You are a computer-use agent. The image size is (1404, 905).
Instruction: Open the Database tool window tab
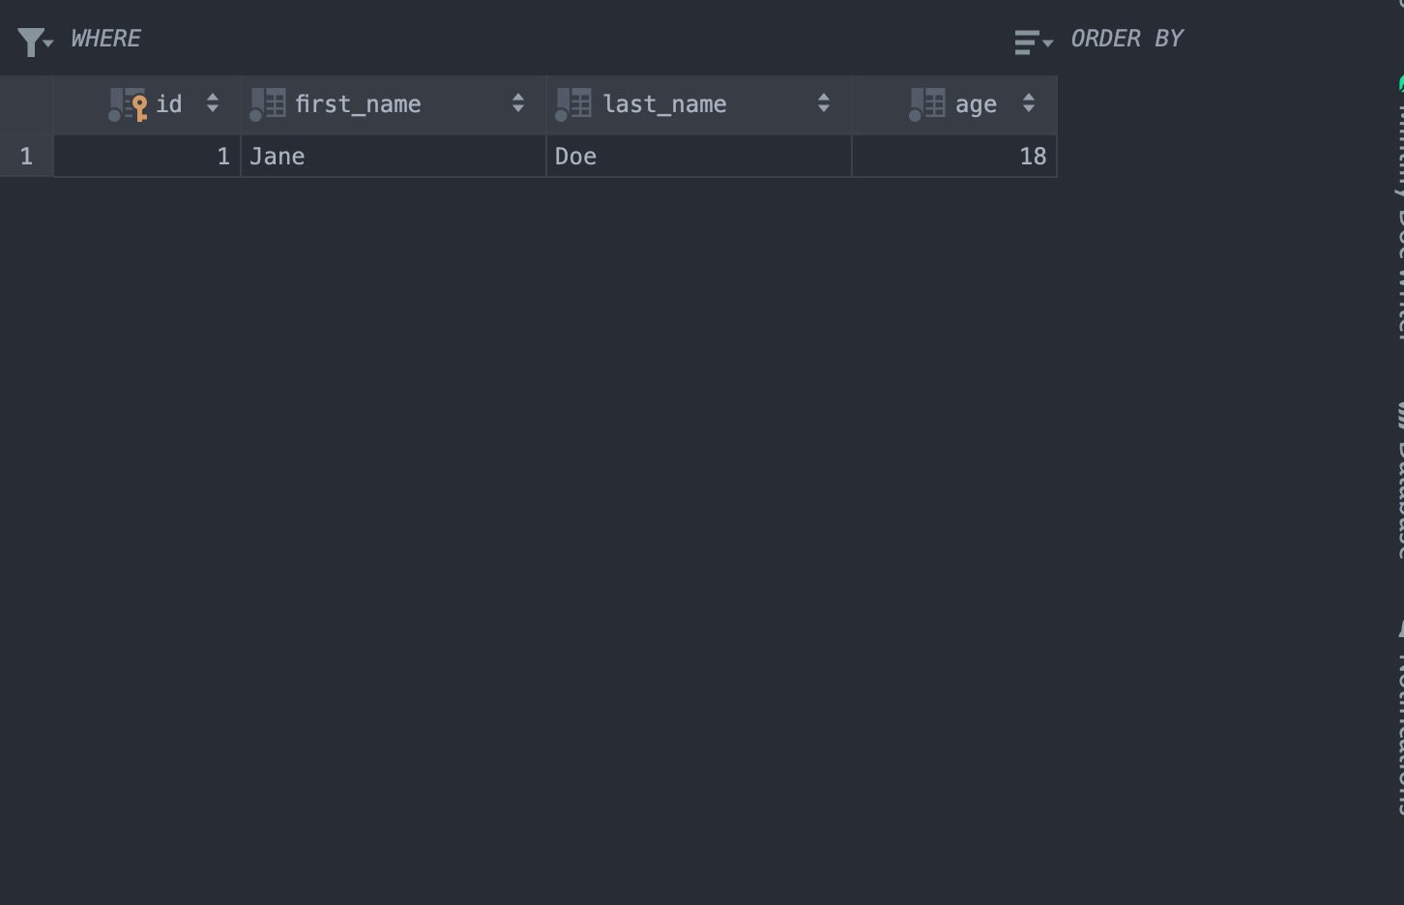tap(1397, 479)
